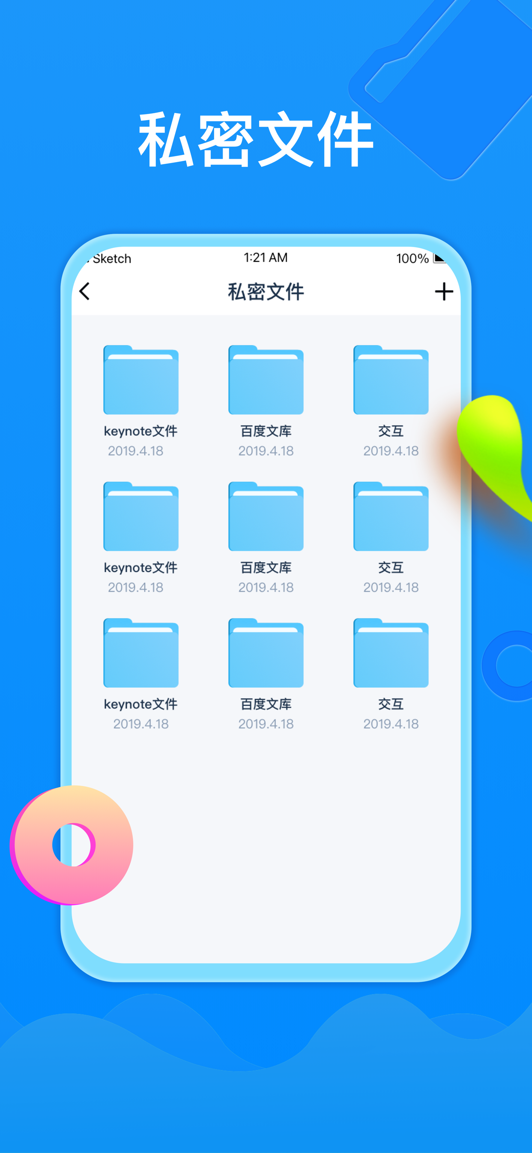This screenshot has height=1153, width=532.
Task: Open keynote文件 folder in first row
Action: point(141,380)
